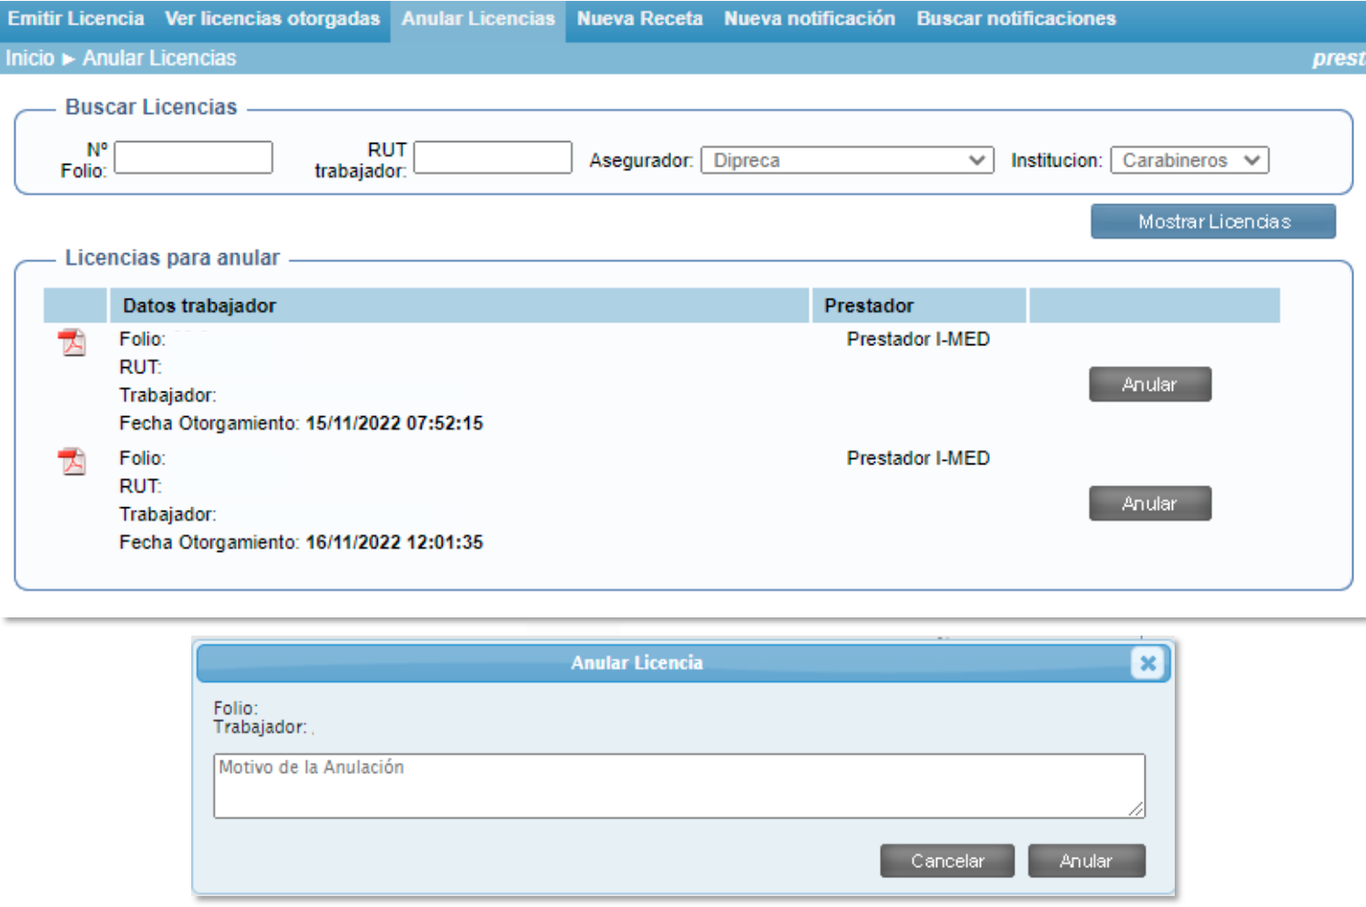Open the Nueva Receta tab

[x=639, y=19]
